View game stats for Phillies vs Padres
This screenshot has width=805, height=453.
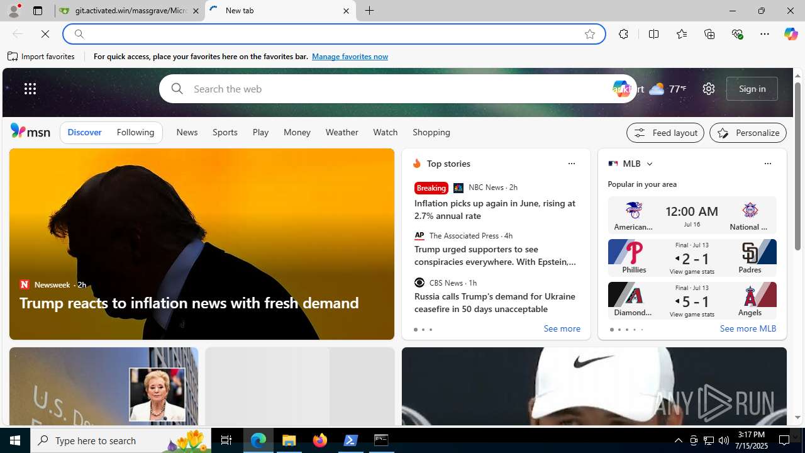(692, 271)
